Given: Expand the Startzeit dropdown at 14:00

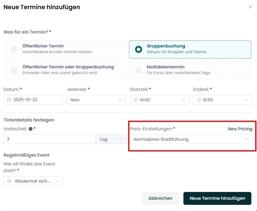Looking at the screenshot, I should (159, 100).
